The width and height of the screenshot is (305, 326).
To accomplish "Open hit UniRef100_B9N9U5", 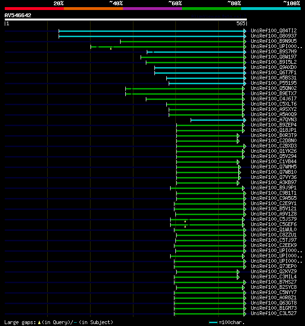I will [x=274, y=41].
